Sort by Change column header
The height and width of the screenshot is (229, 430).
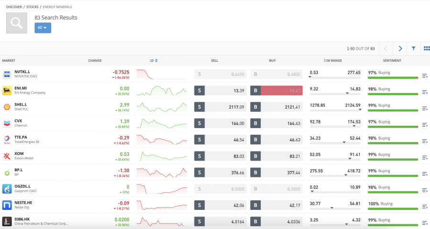(95, 61)
